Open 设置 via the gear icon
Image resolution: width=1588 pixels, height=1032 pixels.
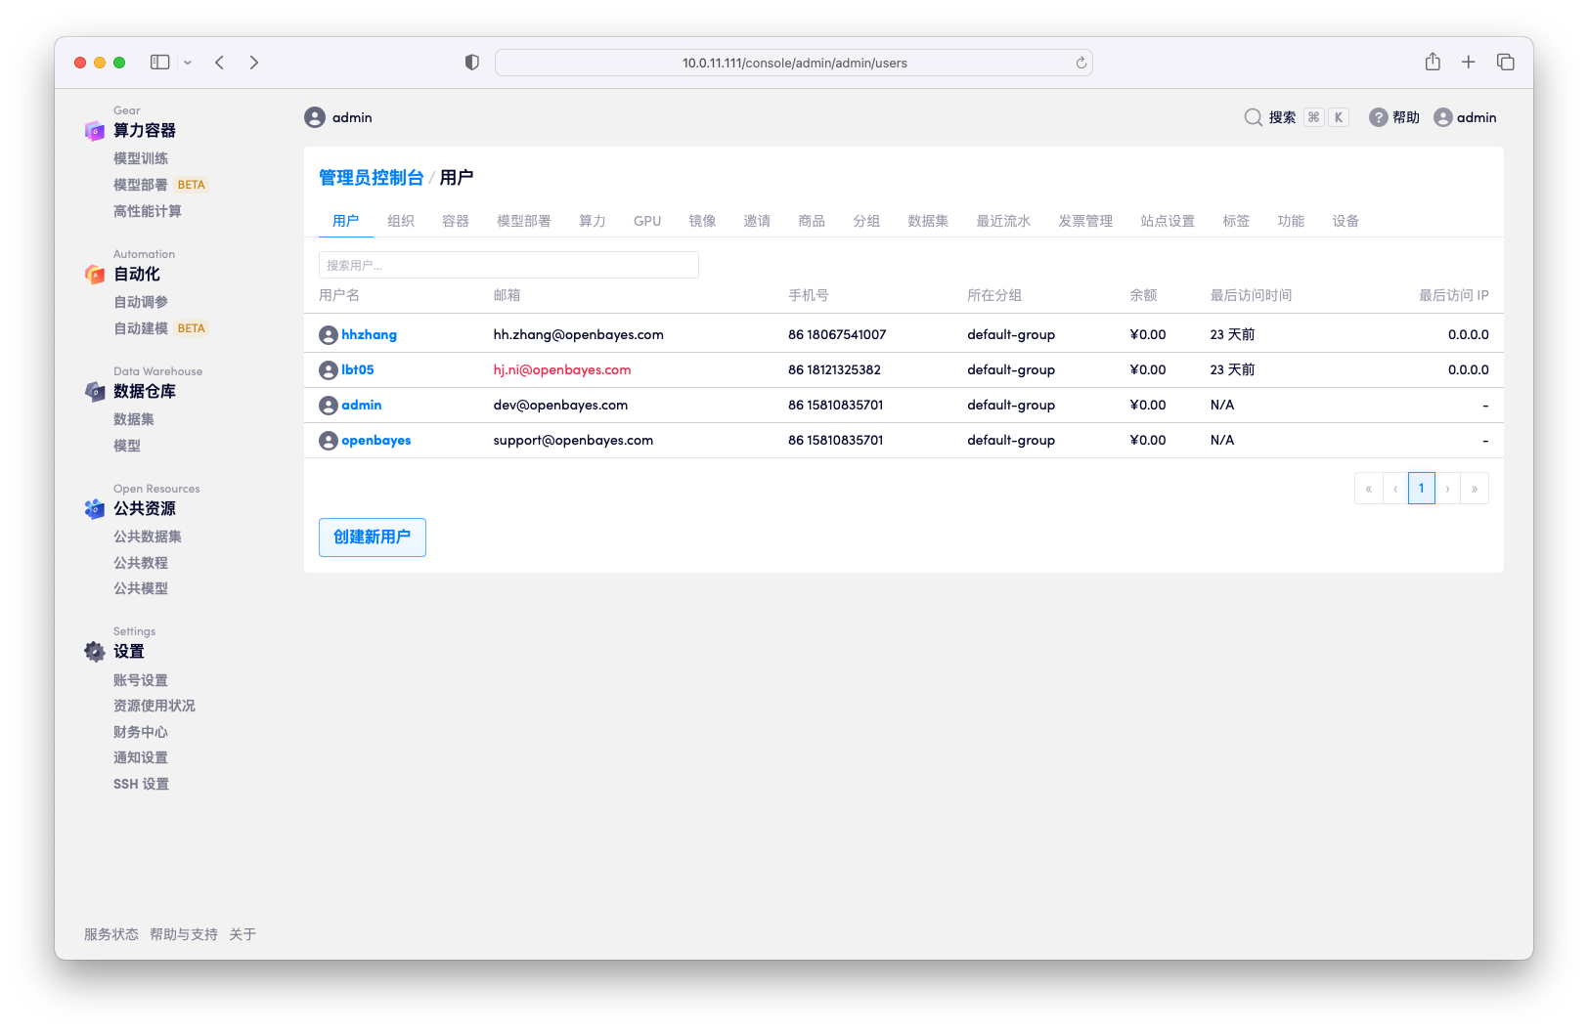94,651
